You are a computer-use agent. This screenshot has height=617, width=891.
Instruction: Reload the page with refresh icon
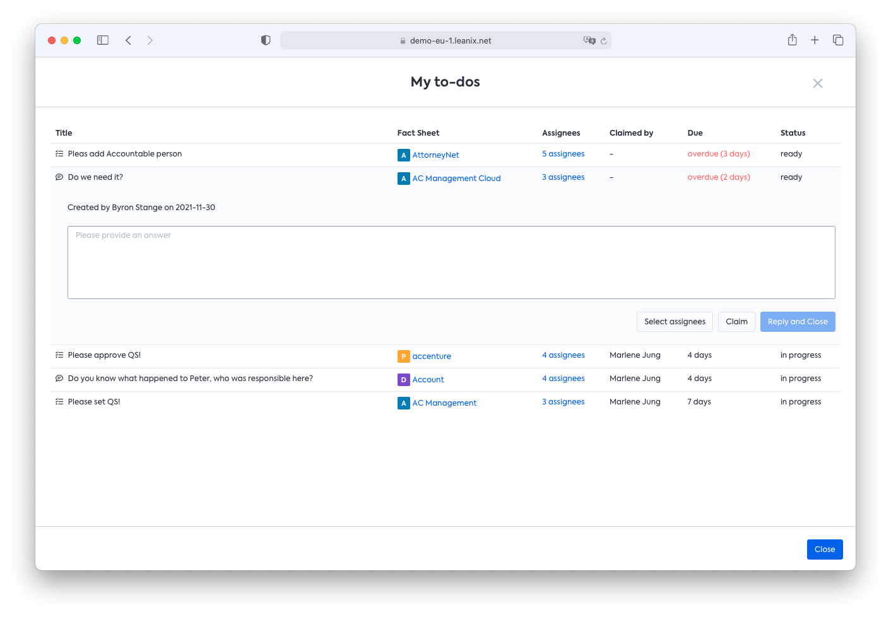[x=604, y=41]
